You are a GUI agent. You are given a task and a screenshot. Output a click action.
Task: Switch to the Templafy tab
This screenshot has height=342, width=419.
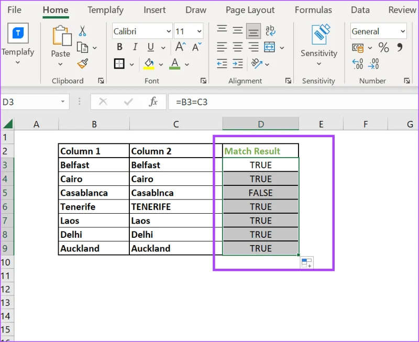106,10
